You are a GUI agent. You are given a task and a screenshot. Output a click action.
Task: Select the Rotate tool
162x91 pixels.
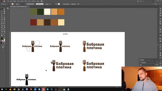pyautogui.click(x=2, y=21)
